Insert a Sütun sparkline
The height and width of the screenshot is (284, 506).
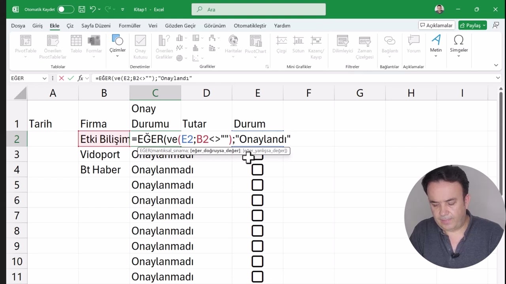pos(298,44)
